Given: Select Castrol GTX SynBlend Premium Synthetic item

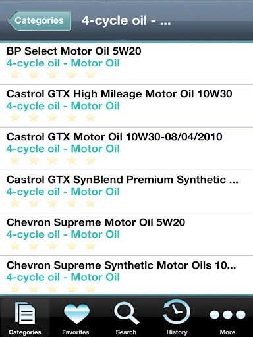Looking at the screenshot, I should click(126, 192).
